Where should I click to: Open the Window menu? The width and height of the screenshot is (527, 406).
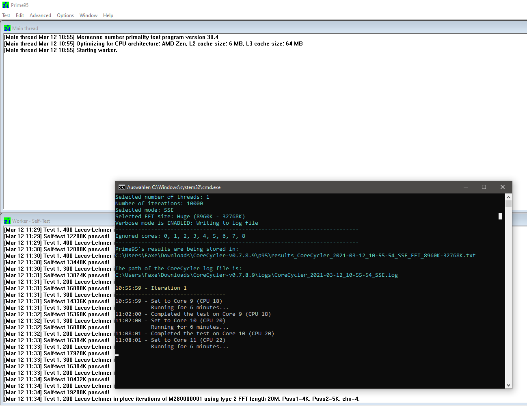[x=89, y=15]
